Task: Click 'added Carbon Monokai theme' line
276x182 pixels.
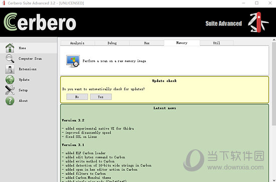Action: pos(87,177)
